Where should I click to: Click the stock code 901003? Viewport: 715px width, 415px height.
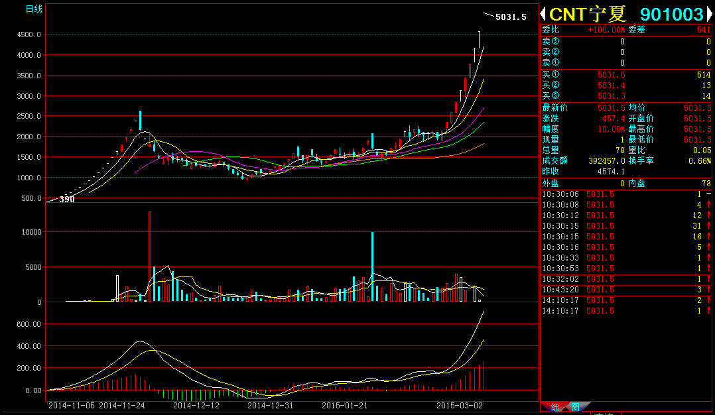coord(672,14)
